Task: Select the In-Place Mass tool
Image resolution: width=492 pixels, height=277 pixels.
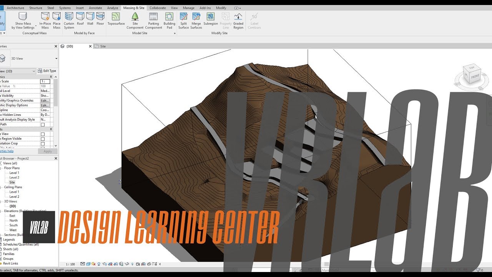Action: tap(45, 20)
